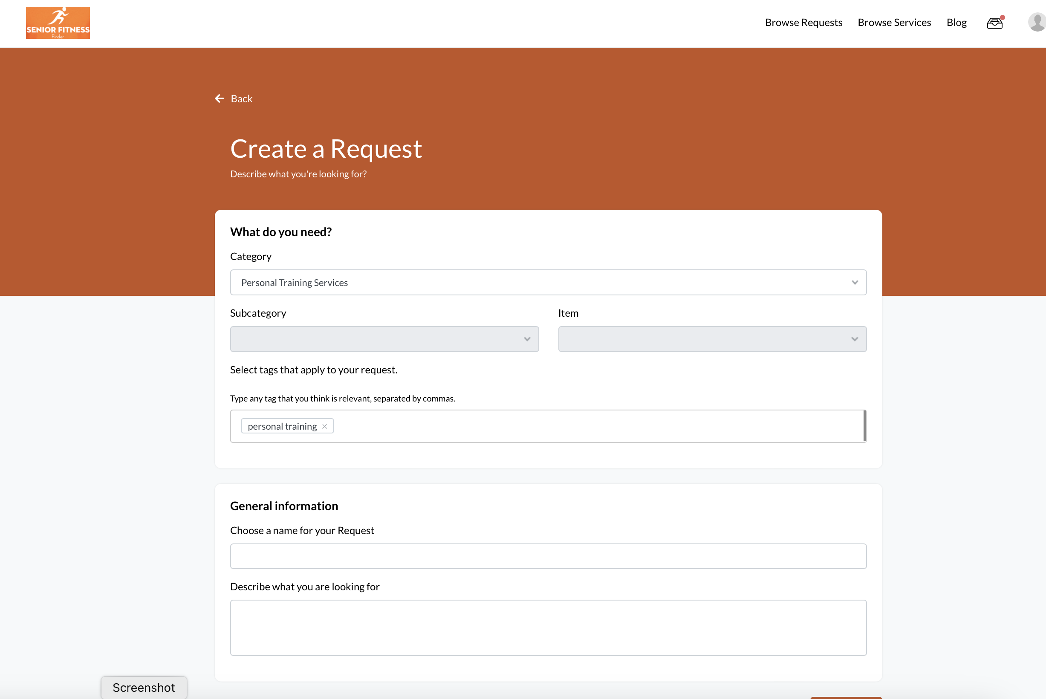1046x699 pixels.
Task: Open the Blog page
Action: click(956, 23)
